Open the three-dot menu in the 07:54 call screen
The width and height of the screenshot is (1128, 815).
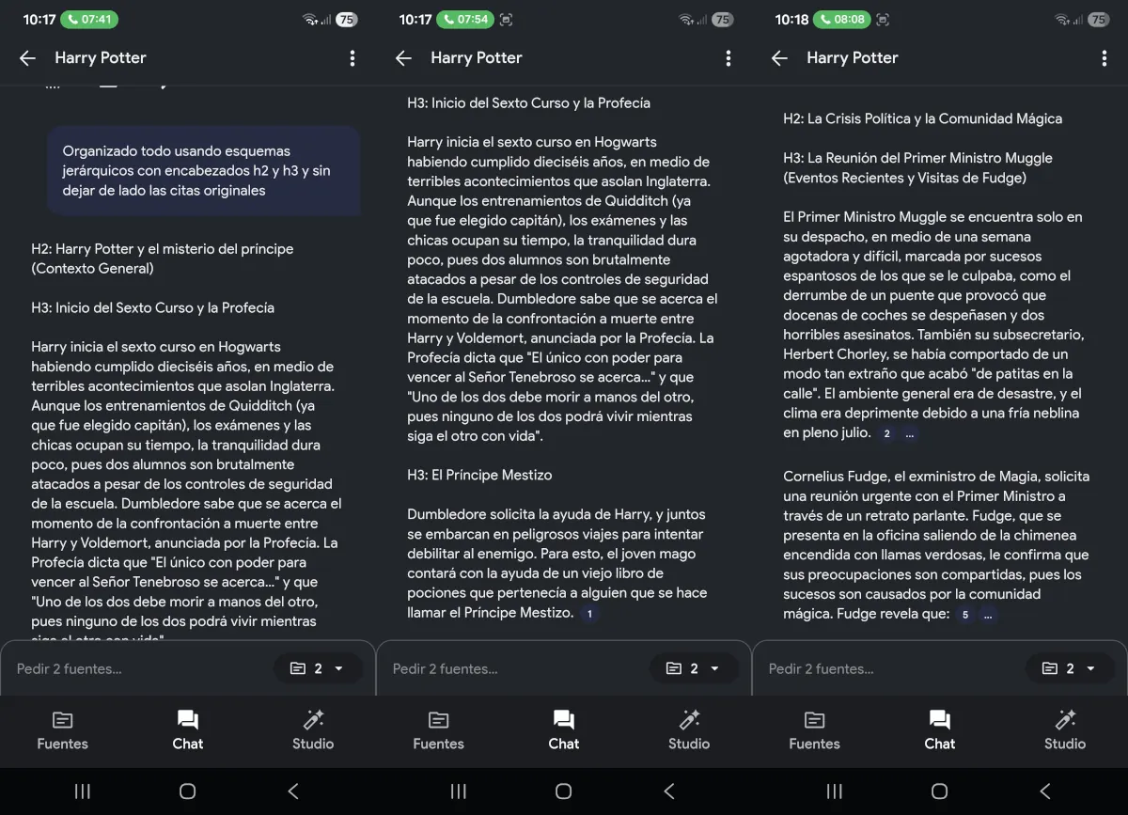728,58
